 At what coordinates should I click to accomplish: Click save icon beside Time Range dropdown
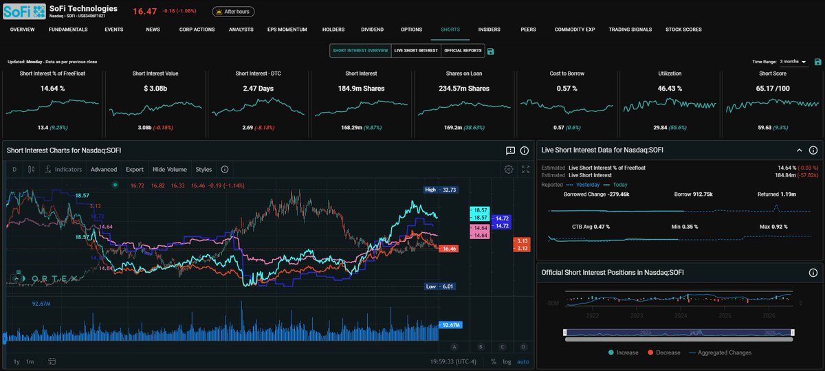tap(817, 62)
